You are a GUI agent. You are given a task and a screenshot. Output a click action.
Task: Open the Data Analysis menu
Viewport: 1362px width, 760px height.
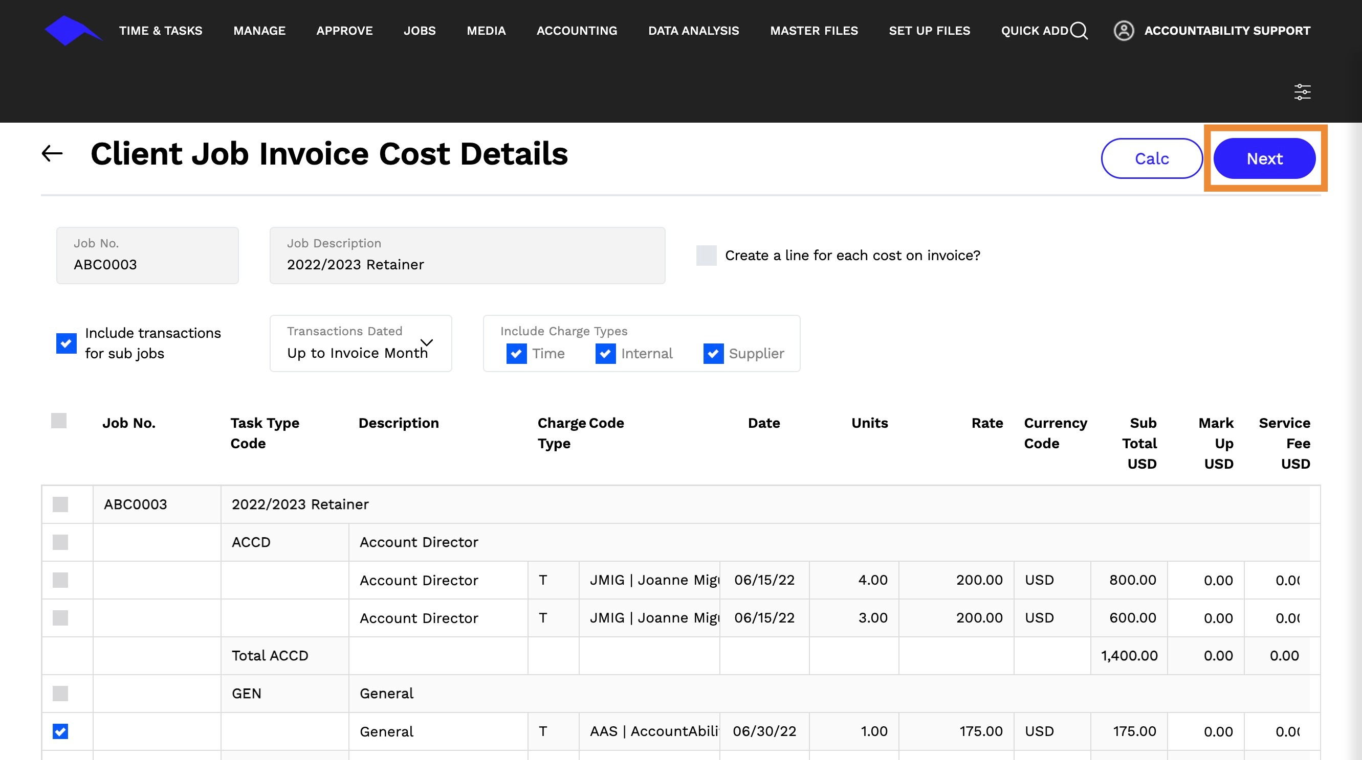pos(693,31)
